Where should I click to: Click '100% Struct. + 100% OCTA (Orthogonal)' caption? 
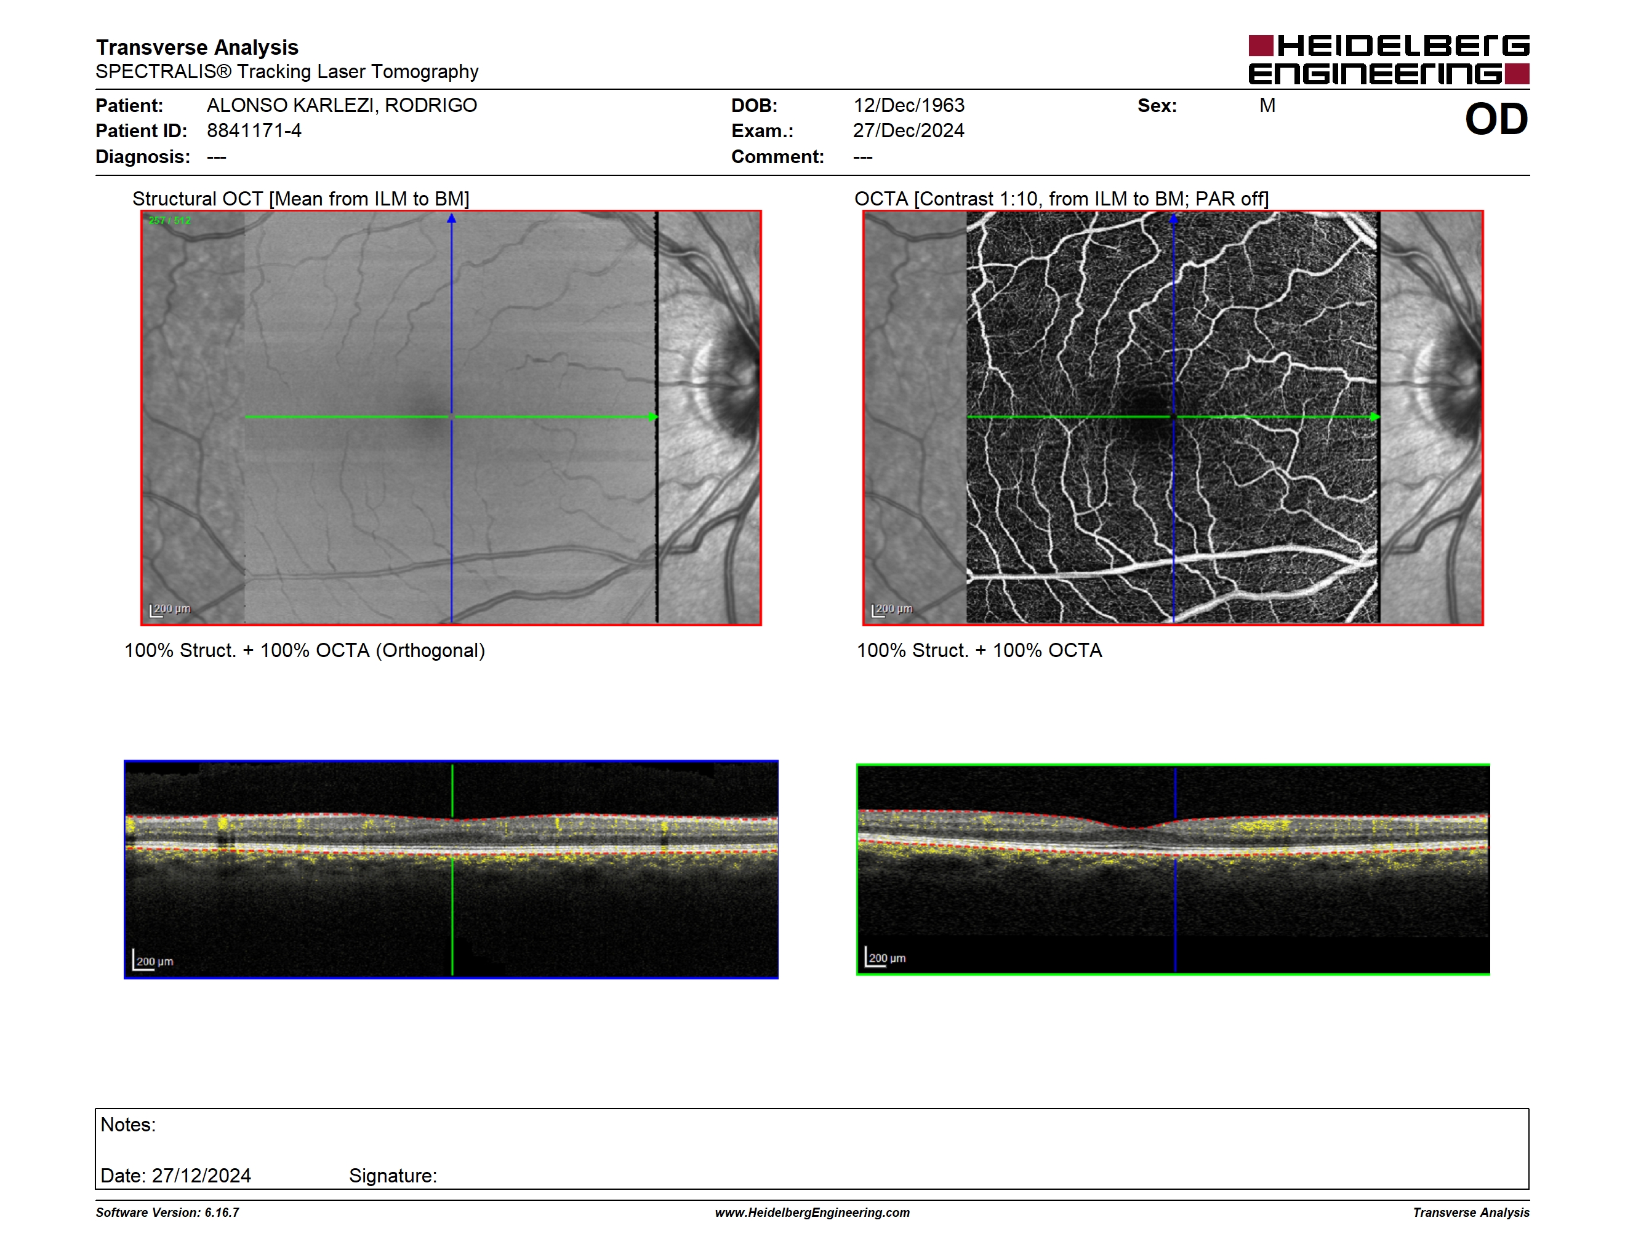(304, 650)
